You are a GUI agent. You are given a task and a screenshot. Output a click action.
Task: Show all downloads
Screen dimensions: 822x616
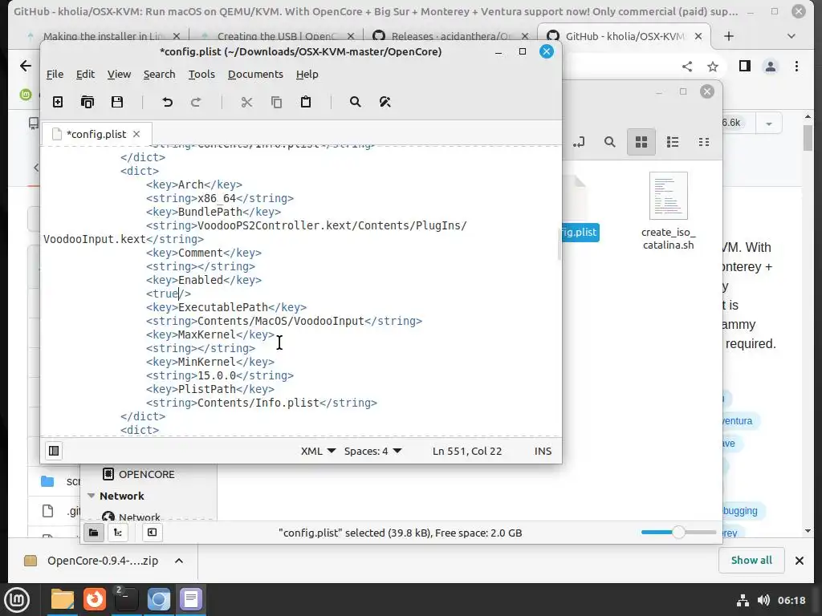coord(751,560)
